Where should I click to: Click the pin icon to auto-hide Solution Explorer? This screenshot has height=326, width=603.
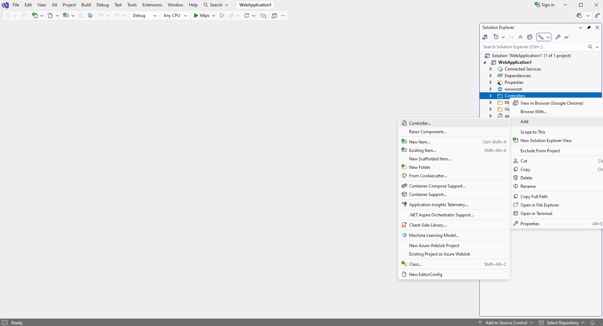coord(589,27)
